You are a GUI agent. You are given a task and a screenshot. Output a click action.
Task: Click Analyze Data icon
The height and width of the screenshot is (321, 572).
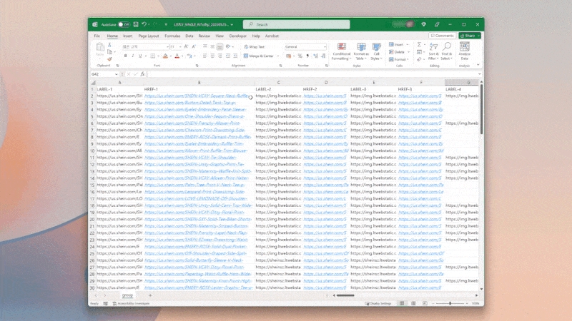(x=465, y=50)
